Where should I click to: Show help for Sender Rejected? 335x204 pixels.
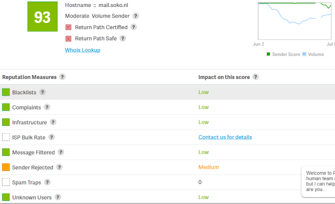[60, 167]
